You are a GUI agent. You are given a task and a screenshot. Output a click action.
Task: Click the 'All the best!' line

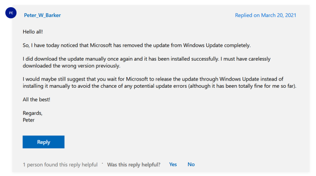tap(36, 99)
